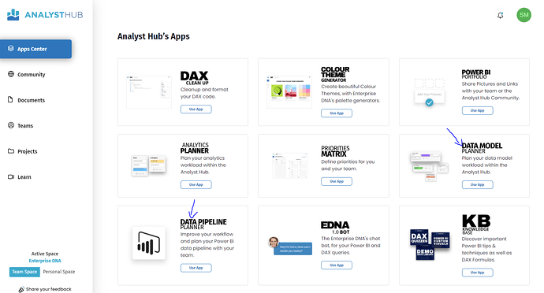Screen dimensions: 544x293
Task: Click the Community globe icon
Action: click(11, 74)
